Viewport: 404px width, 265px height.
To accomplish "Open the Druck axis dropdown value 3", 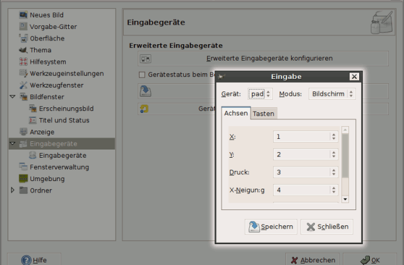I will click(306, 172).
